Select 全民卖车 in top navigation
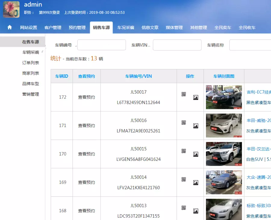271x220 pixels. tap(223, 28)
